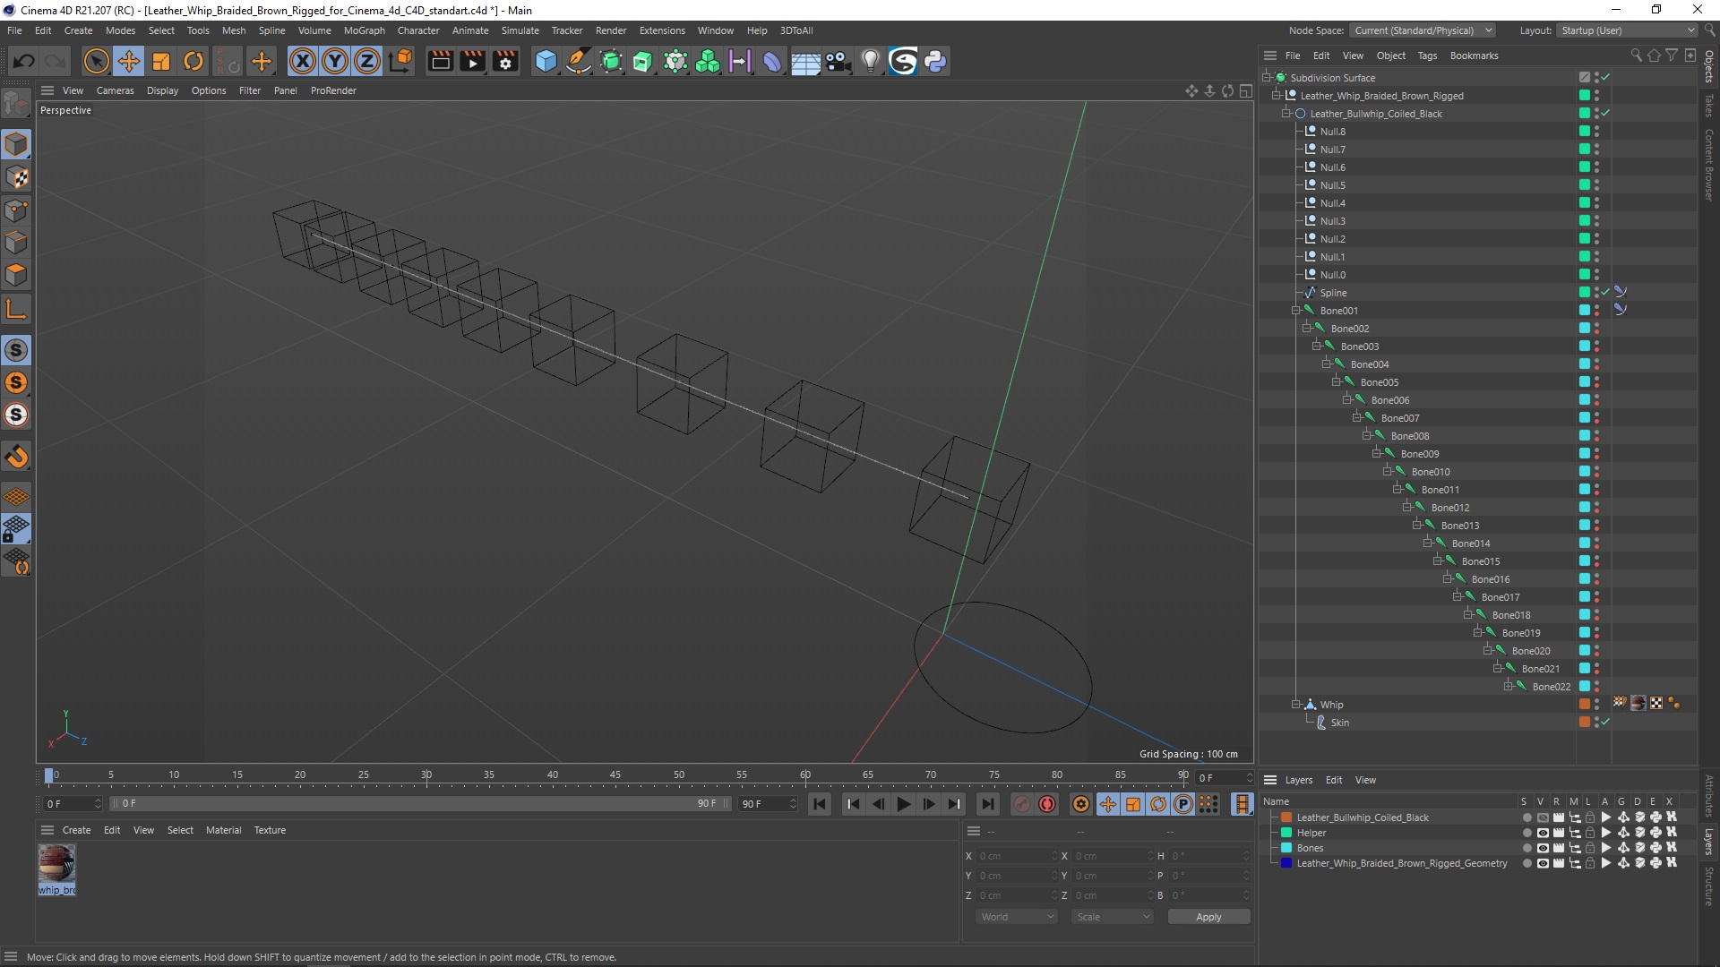Screen dimensions: 1720x967
Task: Collapse the Bone010 hierarchy
Action: [1387, 472]
